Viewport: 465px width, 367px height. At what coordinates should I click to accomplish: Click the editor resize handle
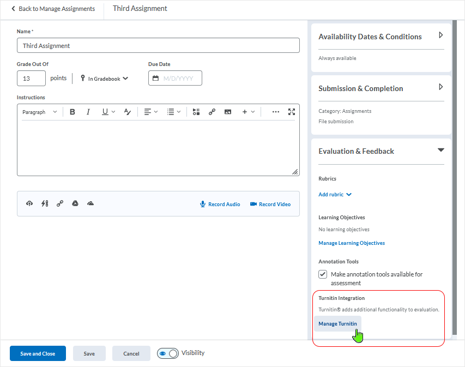[295, 172]
